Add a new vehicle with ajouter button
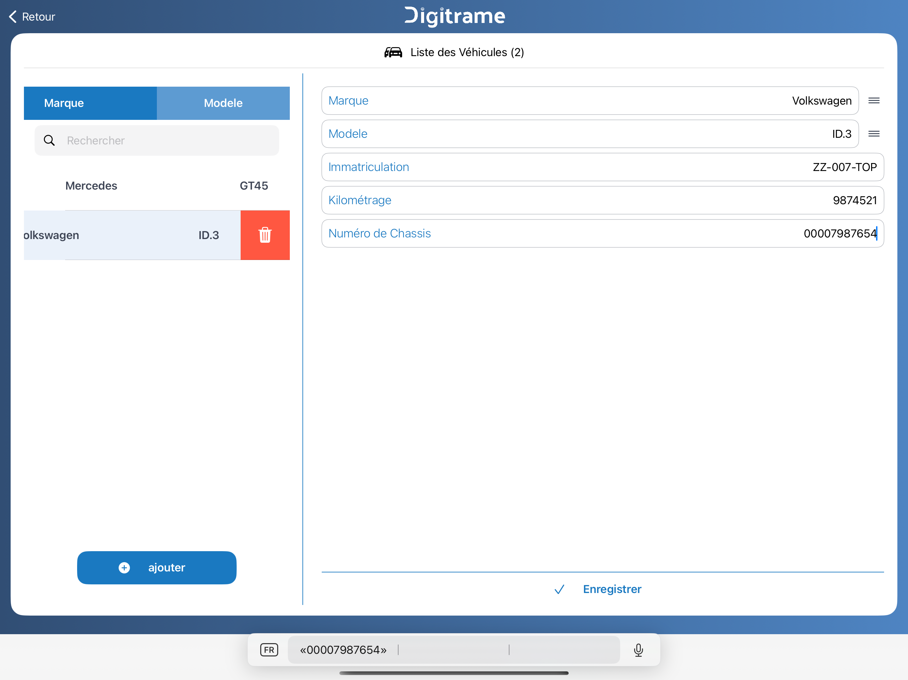The width and height of the screenshot is (908, 680). coord(157,568)
